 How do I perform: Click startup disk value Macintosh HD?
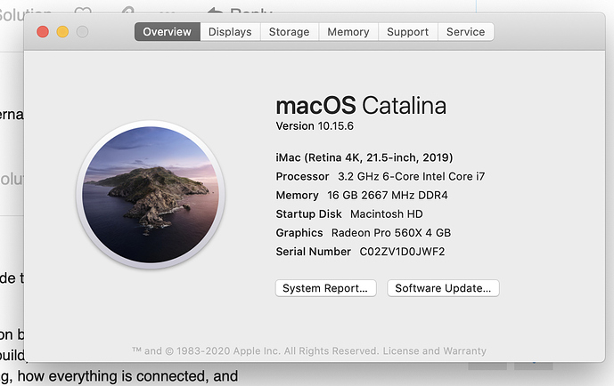click(387, 213)
